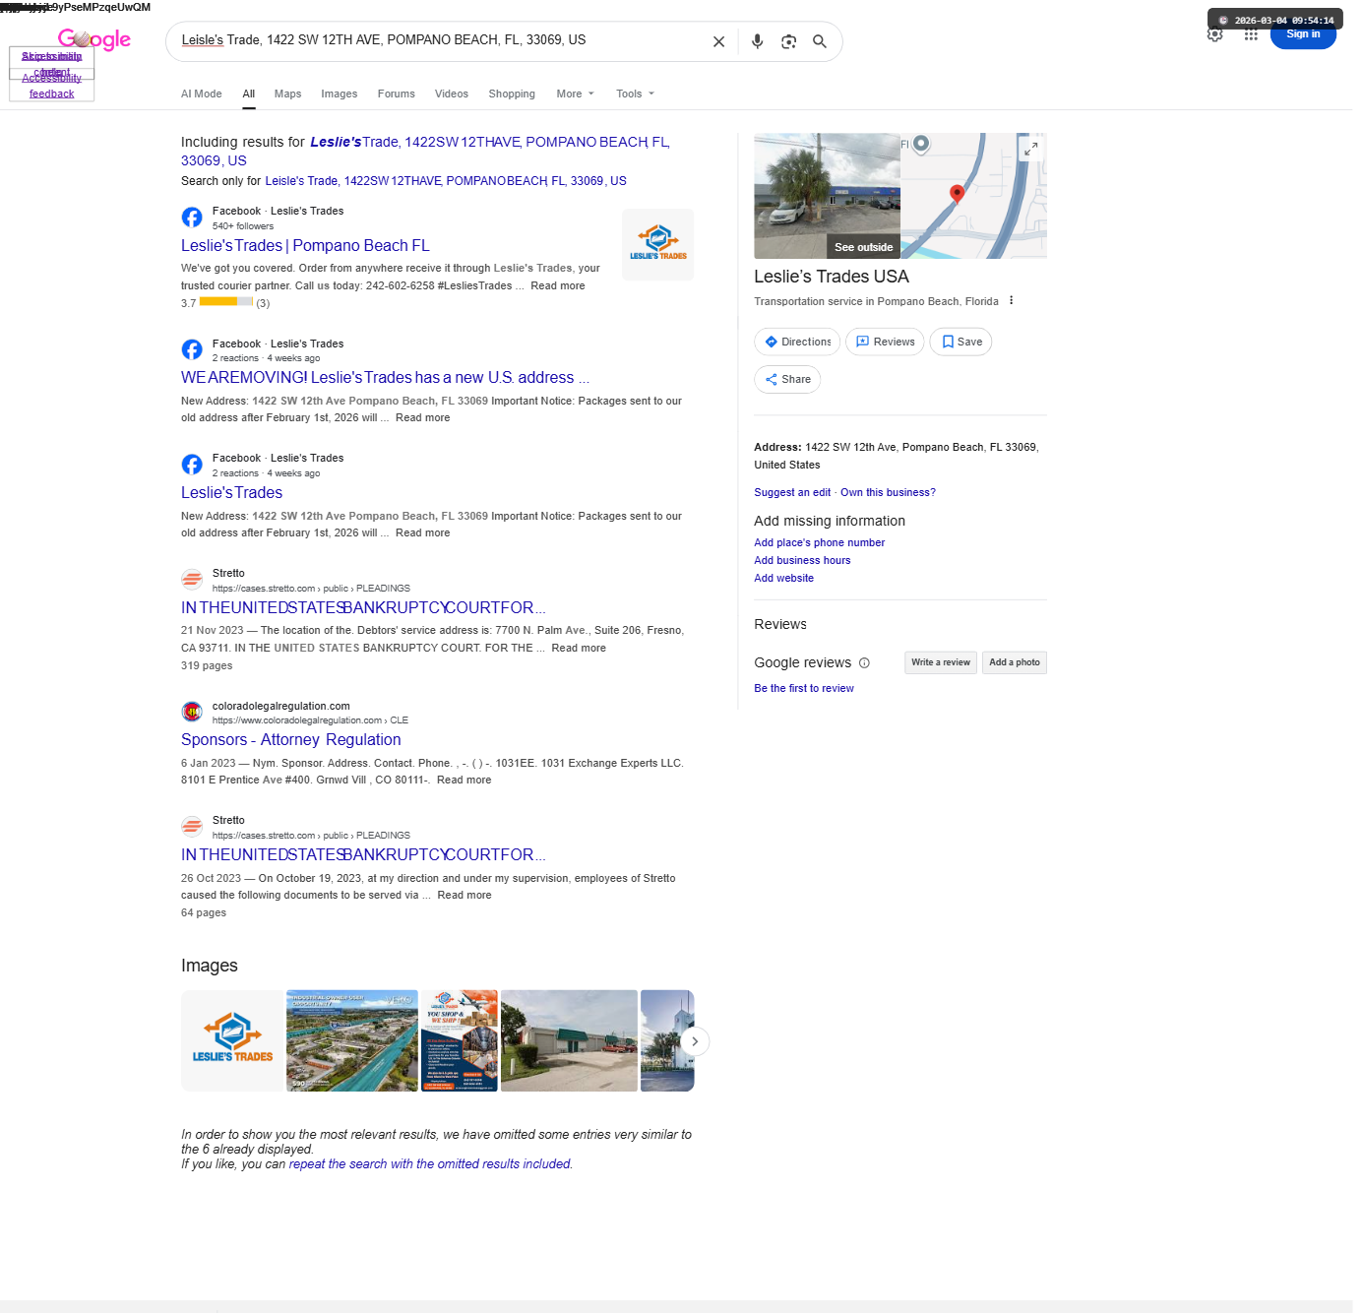Open the warehouse building image thumbnail
The width and height of the screenshot is (1363, 1313).
pyautogui.click(x=569, y=1040)
